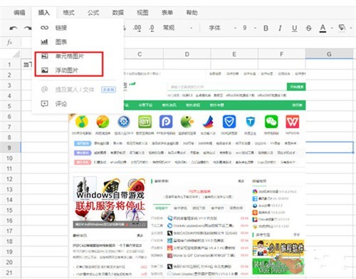
Task: Open the Formula menu (公式)
Action: [93, 13]
